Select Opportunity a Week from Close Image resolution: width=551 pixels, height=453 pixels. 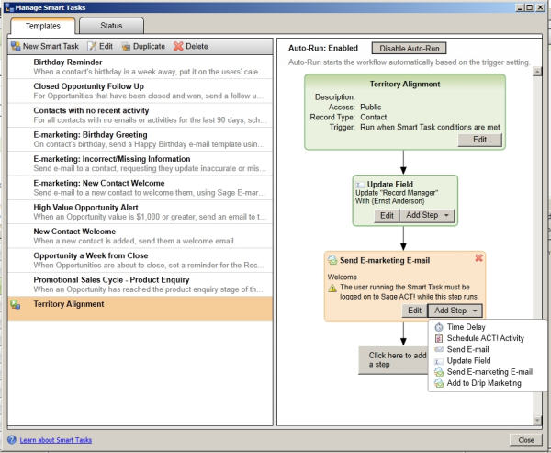[141, 261]
